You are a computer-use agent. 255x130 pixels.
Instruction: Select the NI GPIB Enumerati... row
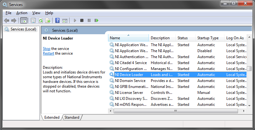(178, 86)
